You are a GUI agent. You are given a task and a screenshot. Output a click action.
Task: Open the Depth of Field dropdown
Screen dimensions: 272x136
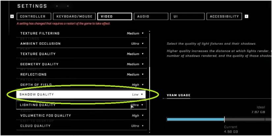click(143, 85)
